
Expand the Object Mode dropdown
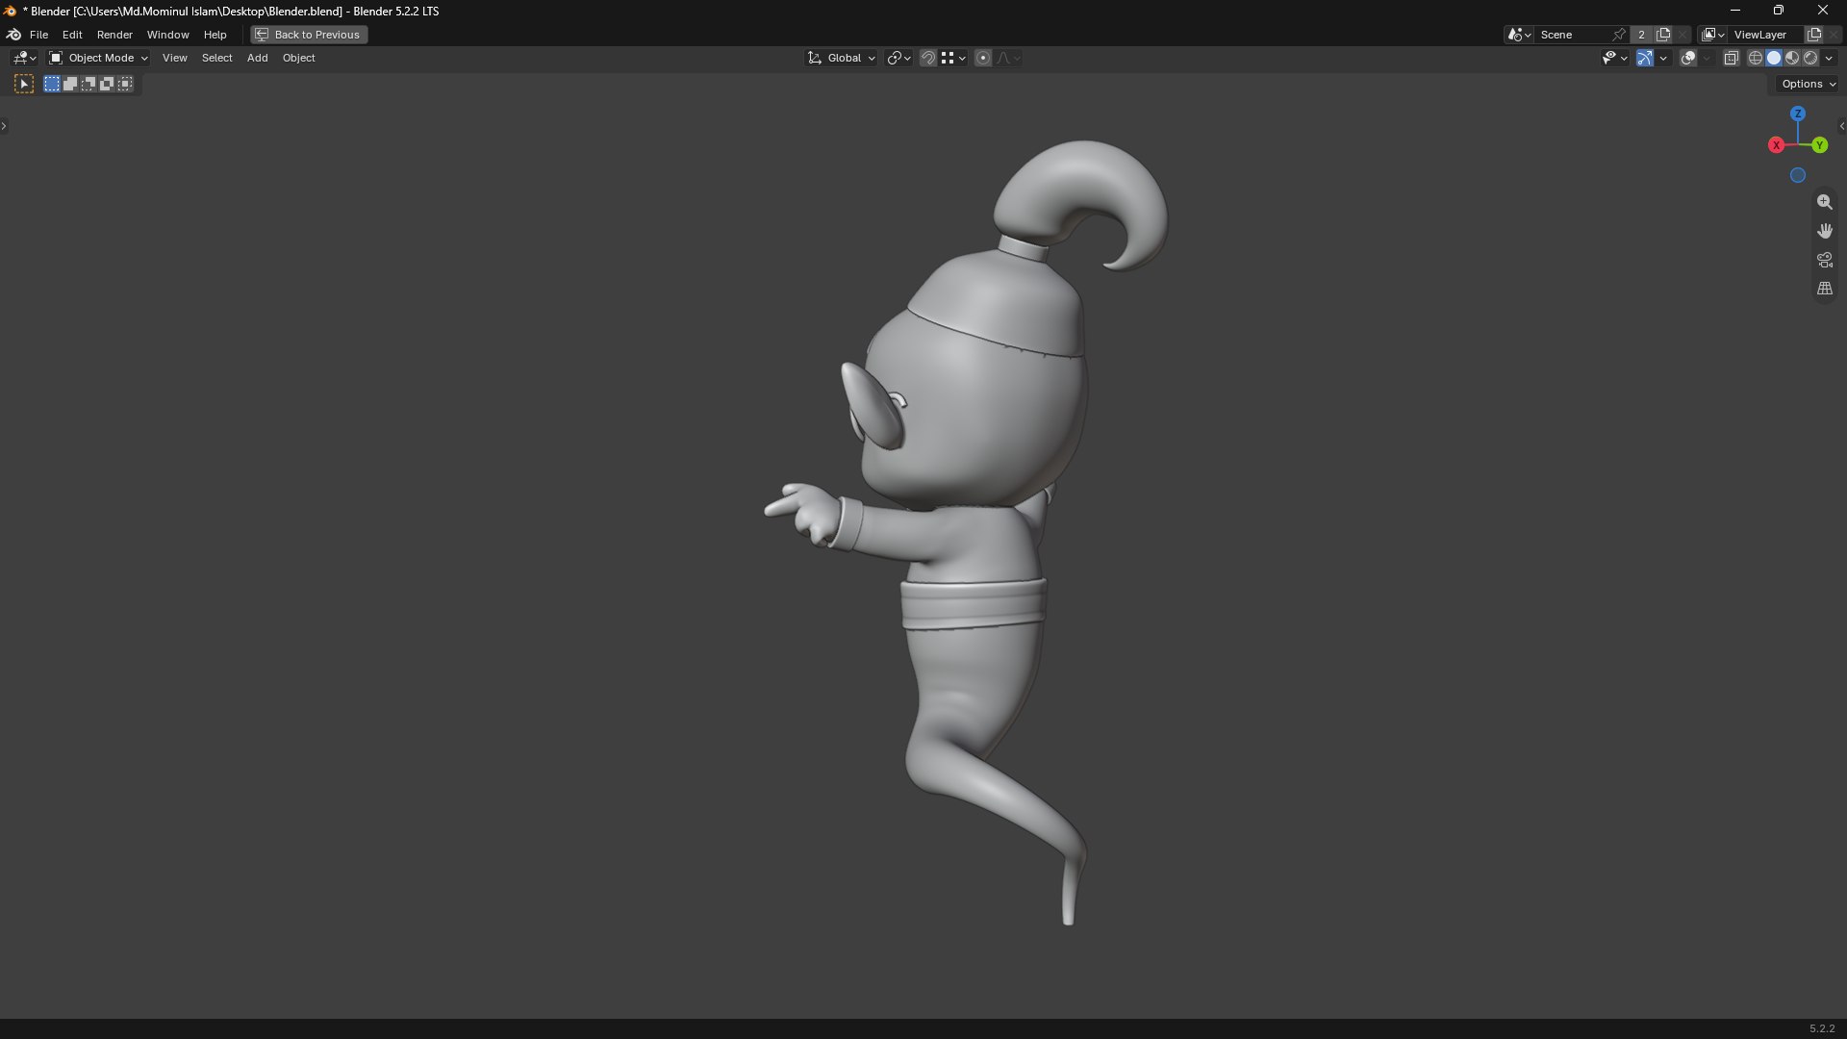(x=98, y=58)
